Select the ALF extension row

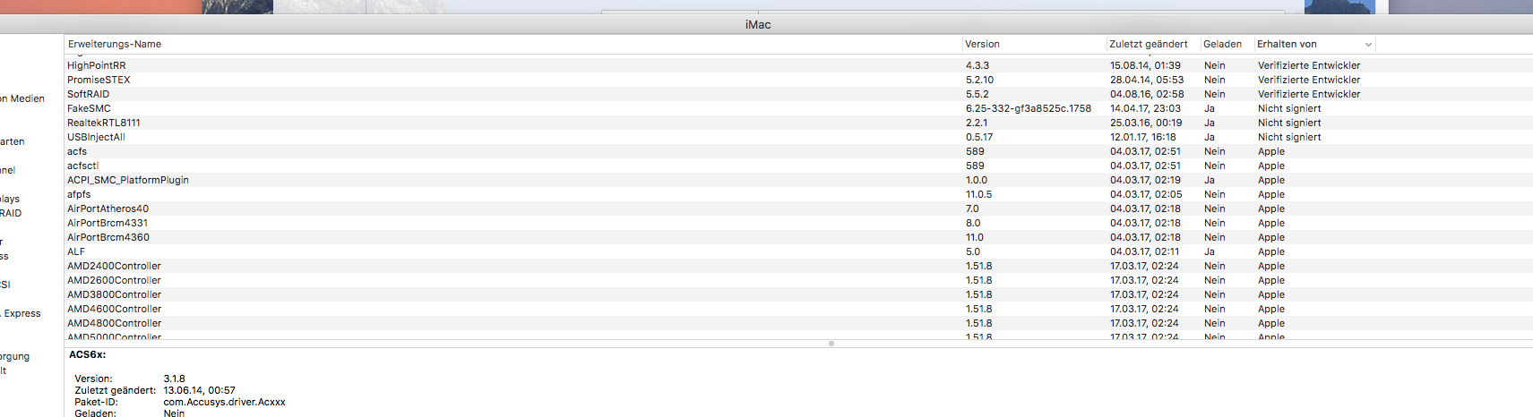pyautogui.click(x=798, y=251)
